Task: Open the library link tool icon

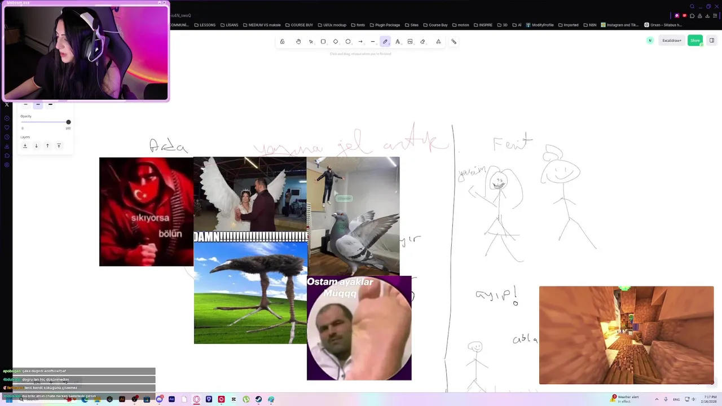Action: (454, 41)
